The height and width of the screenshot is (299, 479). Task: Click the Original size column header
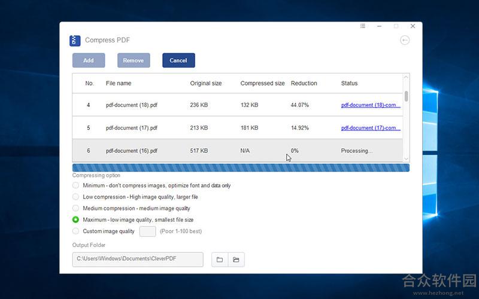[x=206, y=83]
